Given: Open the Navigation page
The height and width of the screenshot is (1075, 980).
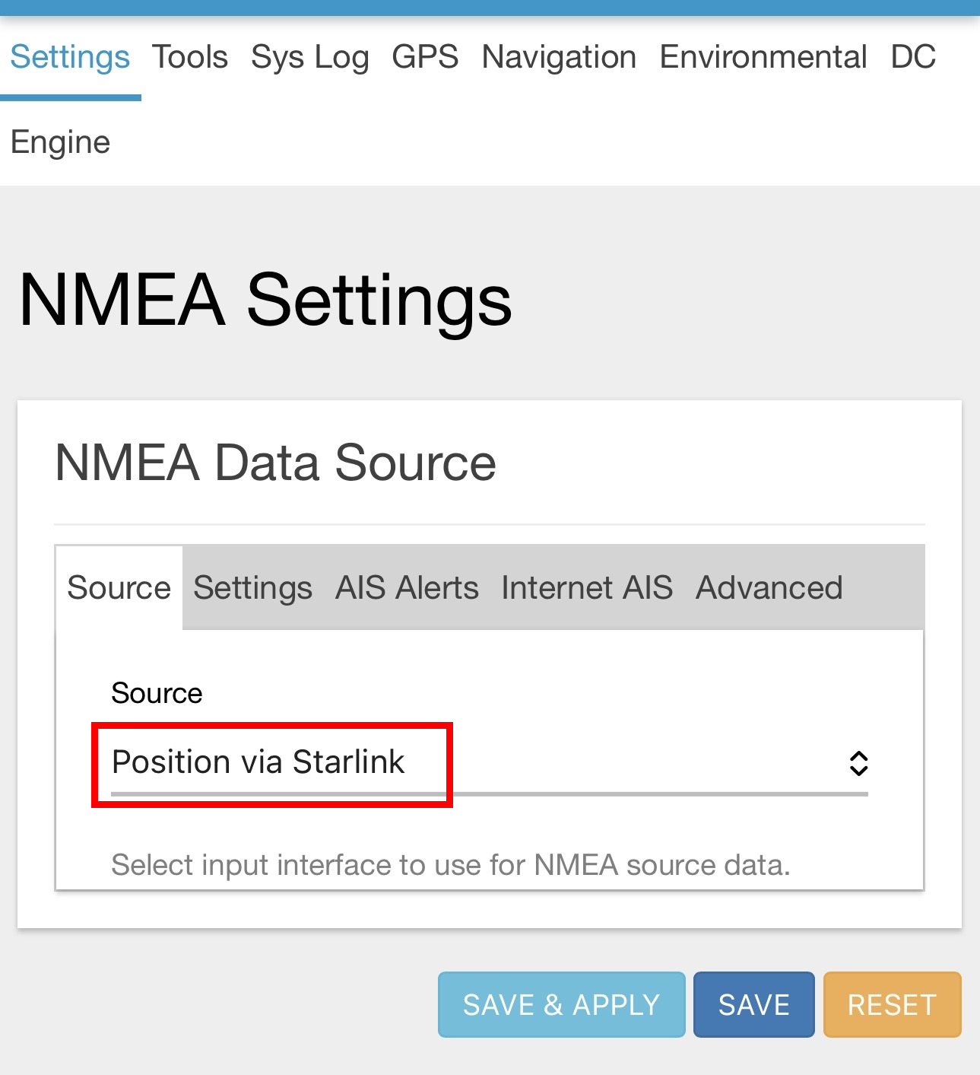Looking at the screenshot, I should point(558,57).
